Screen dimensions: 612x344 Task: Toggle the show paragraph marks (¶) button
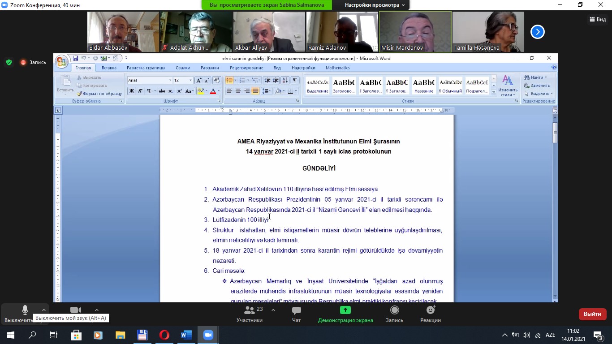295,80
